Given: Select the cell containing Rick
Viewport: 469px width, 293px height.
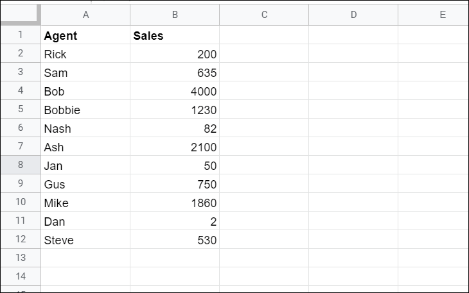Looking at the screenshot, I should 85,54.
